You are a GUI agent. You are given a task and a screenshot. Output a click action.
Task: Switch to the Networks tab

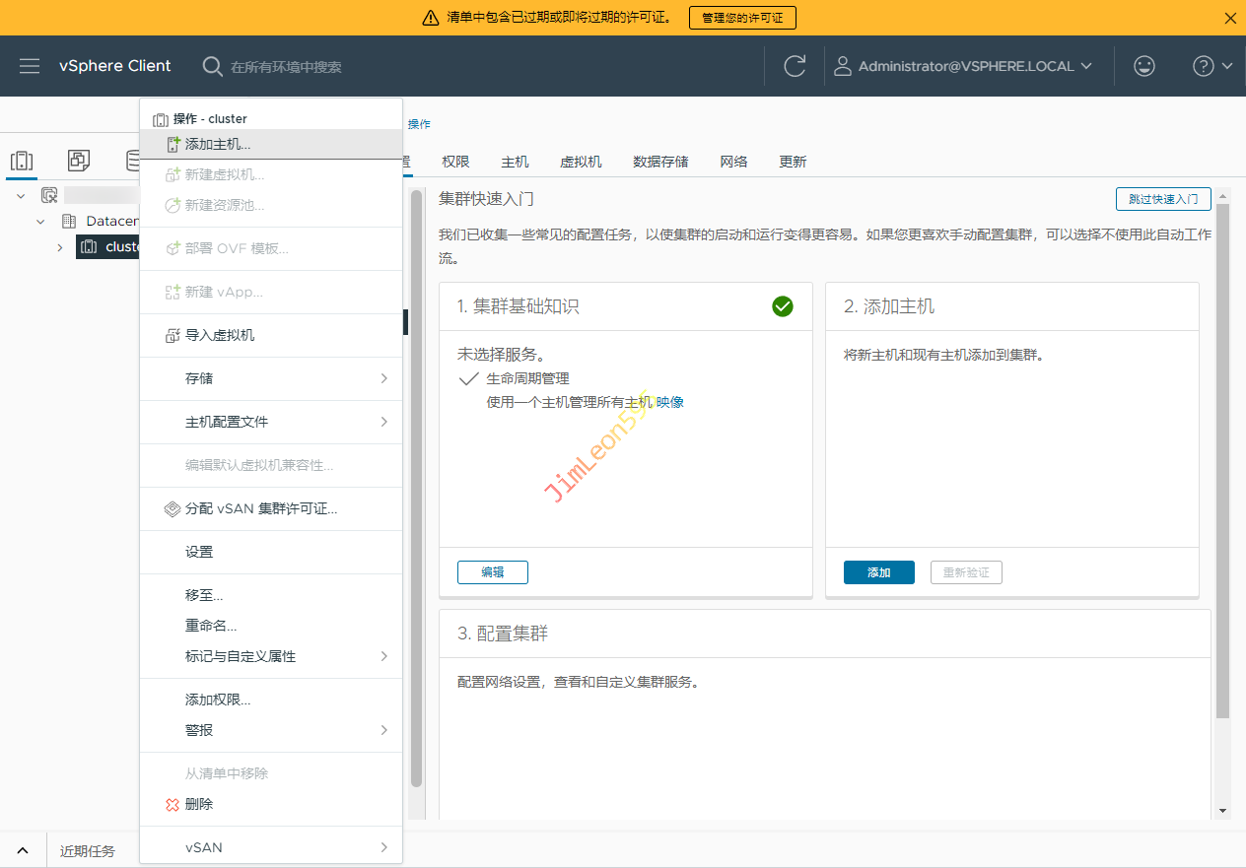733,162
